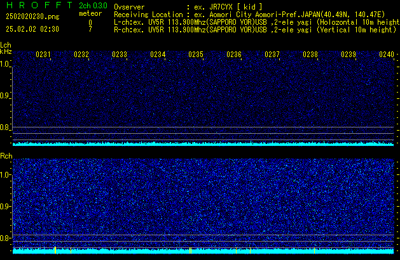Click the 0233 time tick label

120,55
